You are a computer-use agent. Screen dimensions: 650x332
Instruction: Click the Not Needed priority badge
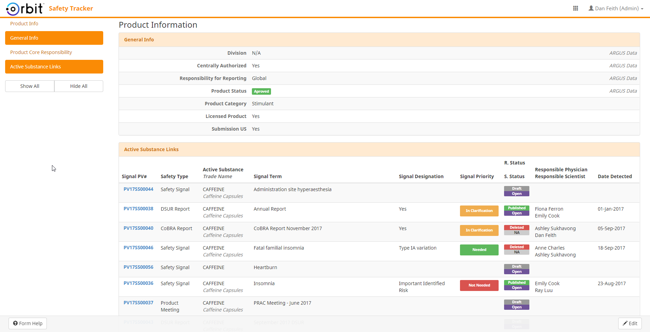click(x=479, y=285)
